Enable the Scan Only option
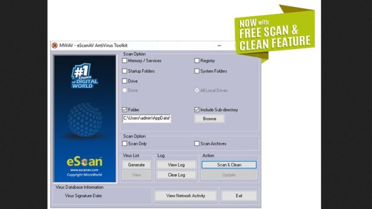This screenshot has width=372, height=209. pos(124,143)
